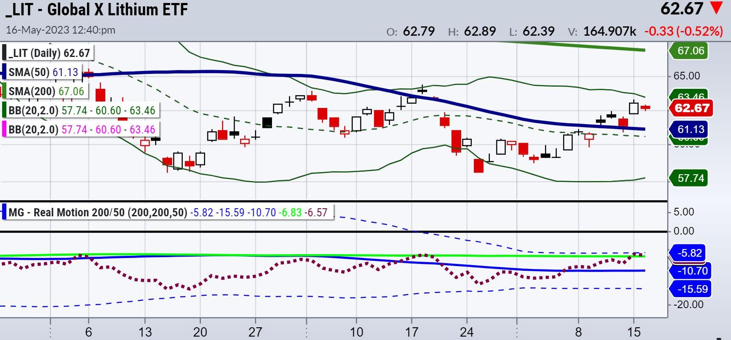Click the 16-May-2023 12:40:pm timestamp

pos(60,30)
